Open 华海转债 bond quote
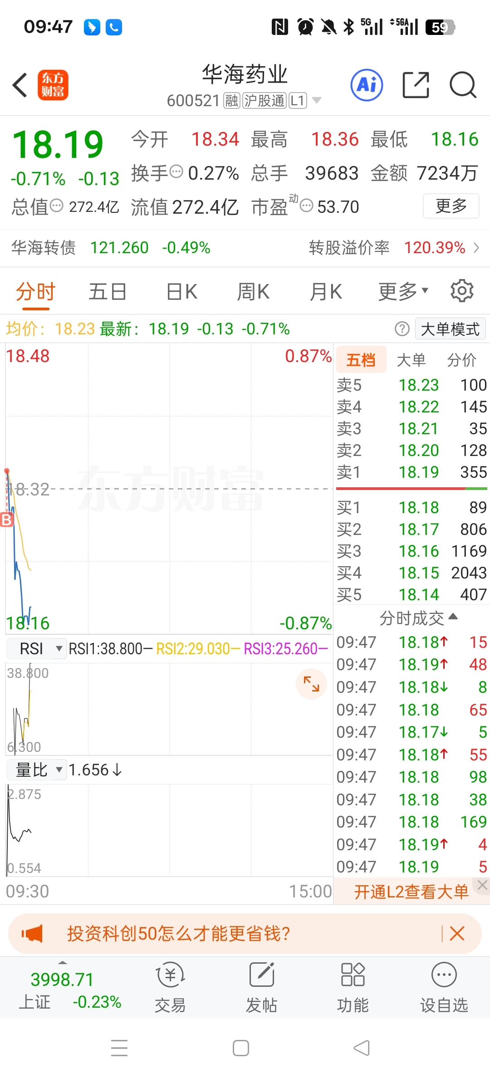This screenshot has height=1078, width=490. (111, 248)
